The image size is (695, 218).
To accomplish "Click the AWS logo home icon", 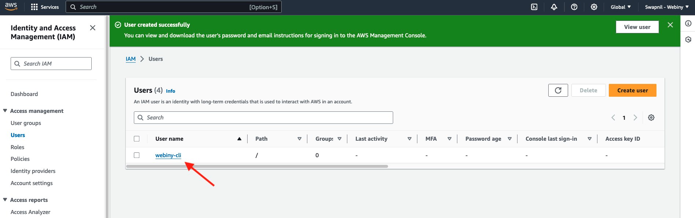I will [x=11, y=6].
